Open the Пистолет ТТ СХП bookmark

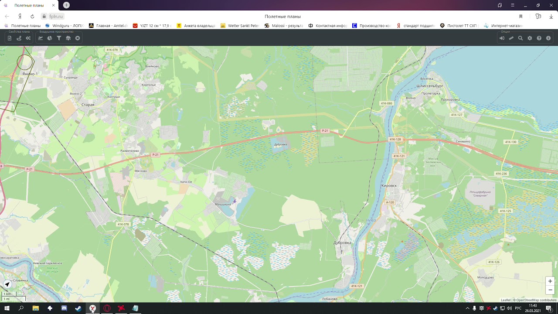coord(460,26)
